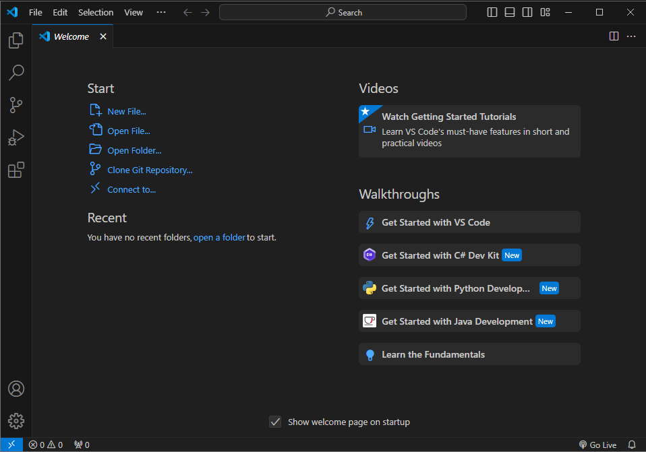The width and height of the screenshot is (646, 452).
Task: Click the Java coffee cup icon
Action: pos(370,321)
